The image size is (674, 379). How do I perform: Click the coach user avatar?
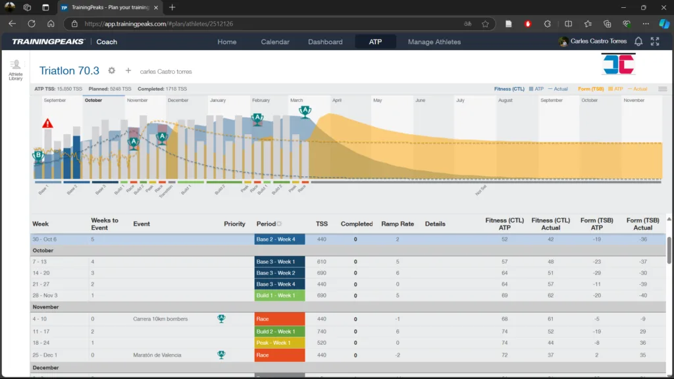(563, 41)
